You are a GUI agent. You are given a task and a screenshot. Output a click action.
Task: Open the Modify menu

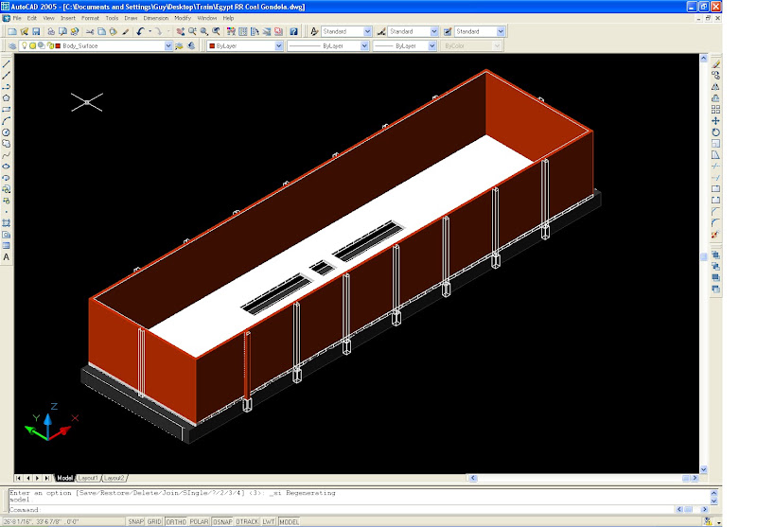pyautogui.click(x=183, y=18)
